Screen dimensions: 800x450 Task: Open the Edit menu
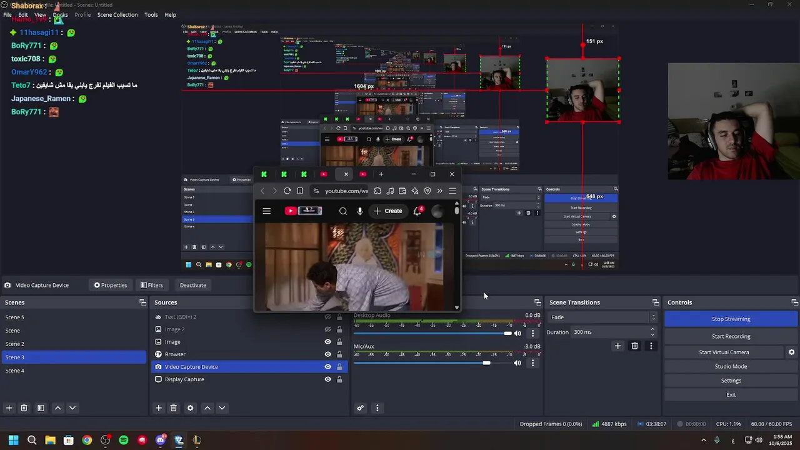[23, 14]
